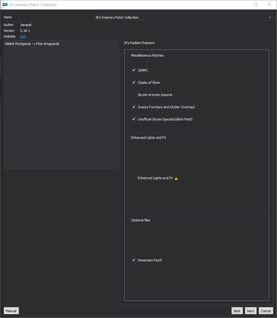
Task: Uncheck the Cloaks of Skrim checkbox
Action: pos(134,82)
